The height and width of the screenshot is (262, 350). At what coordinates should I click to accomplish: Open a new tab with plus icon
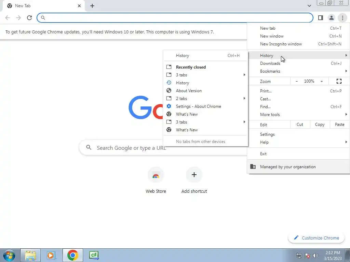[92, 6]
